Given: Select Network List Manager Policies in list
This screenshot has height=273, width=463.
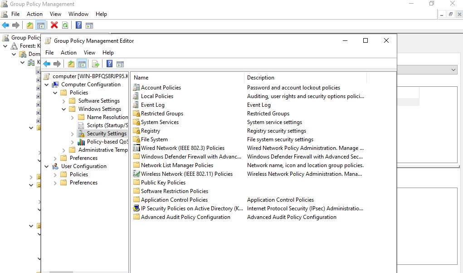Looking at the screenshot, I should click(177, 165).
